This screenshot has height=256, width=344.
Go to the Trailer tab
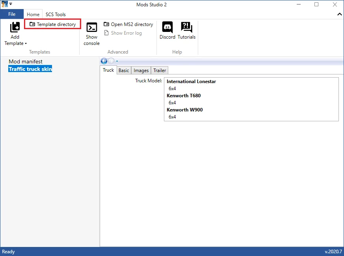coord(160,70)
